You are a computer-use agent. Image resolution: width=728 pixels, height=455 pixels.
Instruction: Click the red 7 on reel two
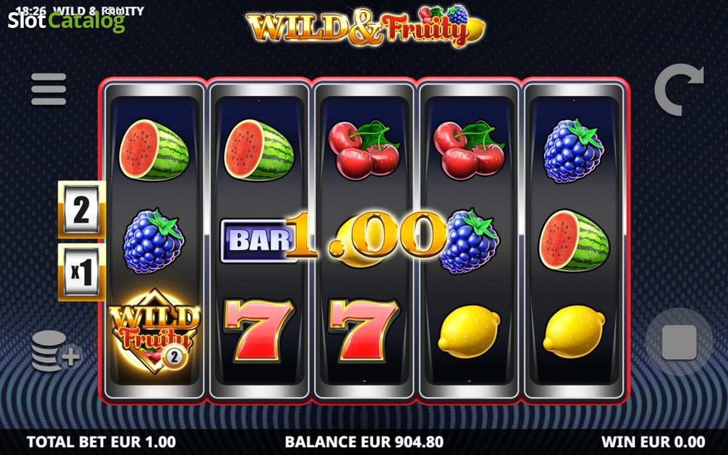(x=259, y=330)
